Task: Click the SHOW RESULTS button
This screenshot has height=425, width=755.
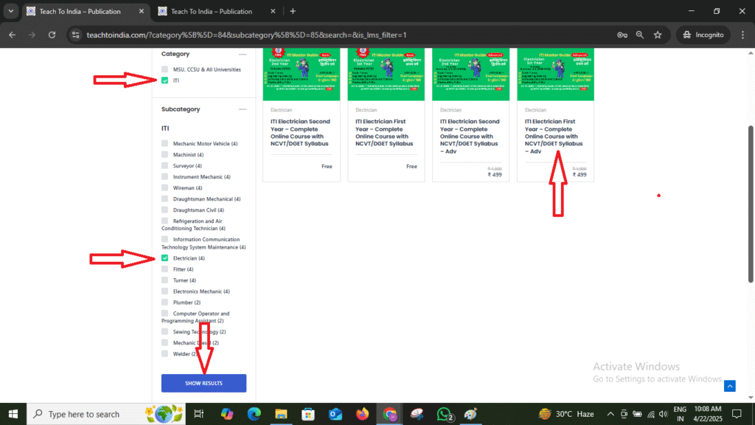Action: click(x=203, y=383)
